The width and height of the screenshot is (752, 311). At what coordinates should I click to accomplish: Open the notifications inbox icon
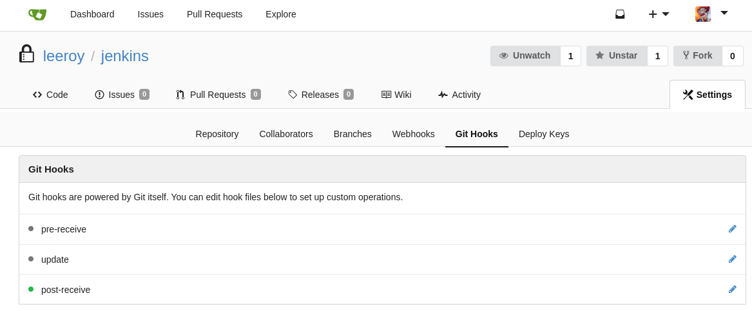(620, 14)
